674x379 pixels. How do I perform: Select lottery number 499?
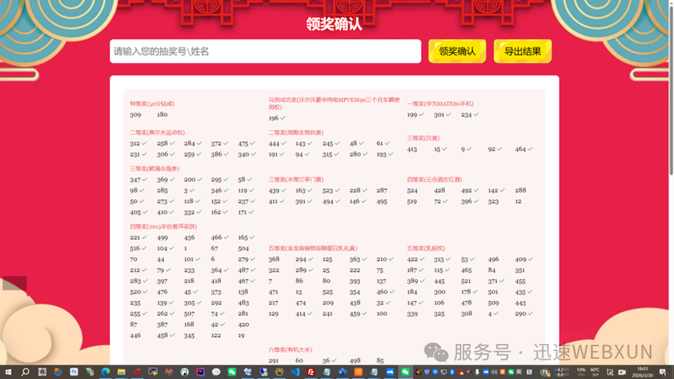coord(162,237)
